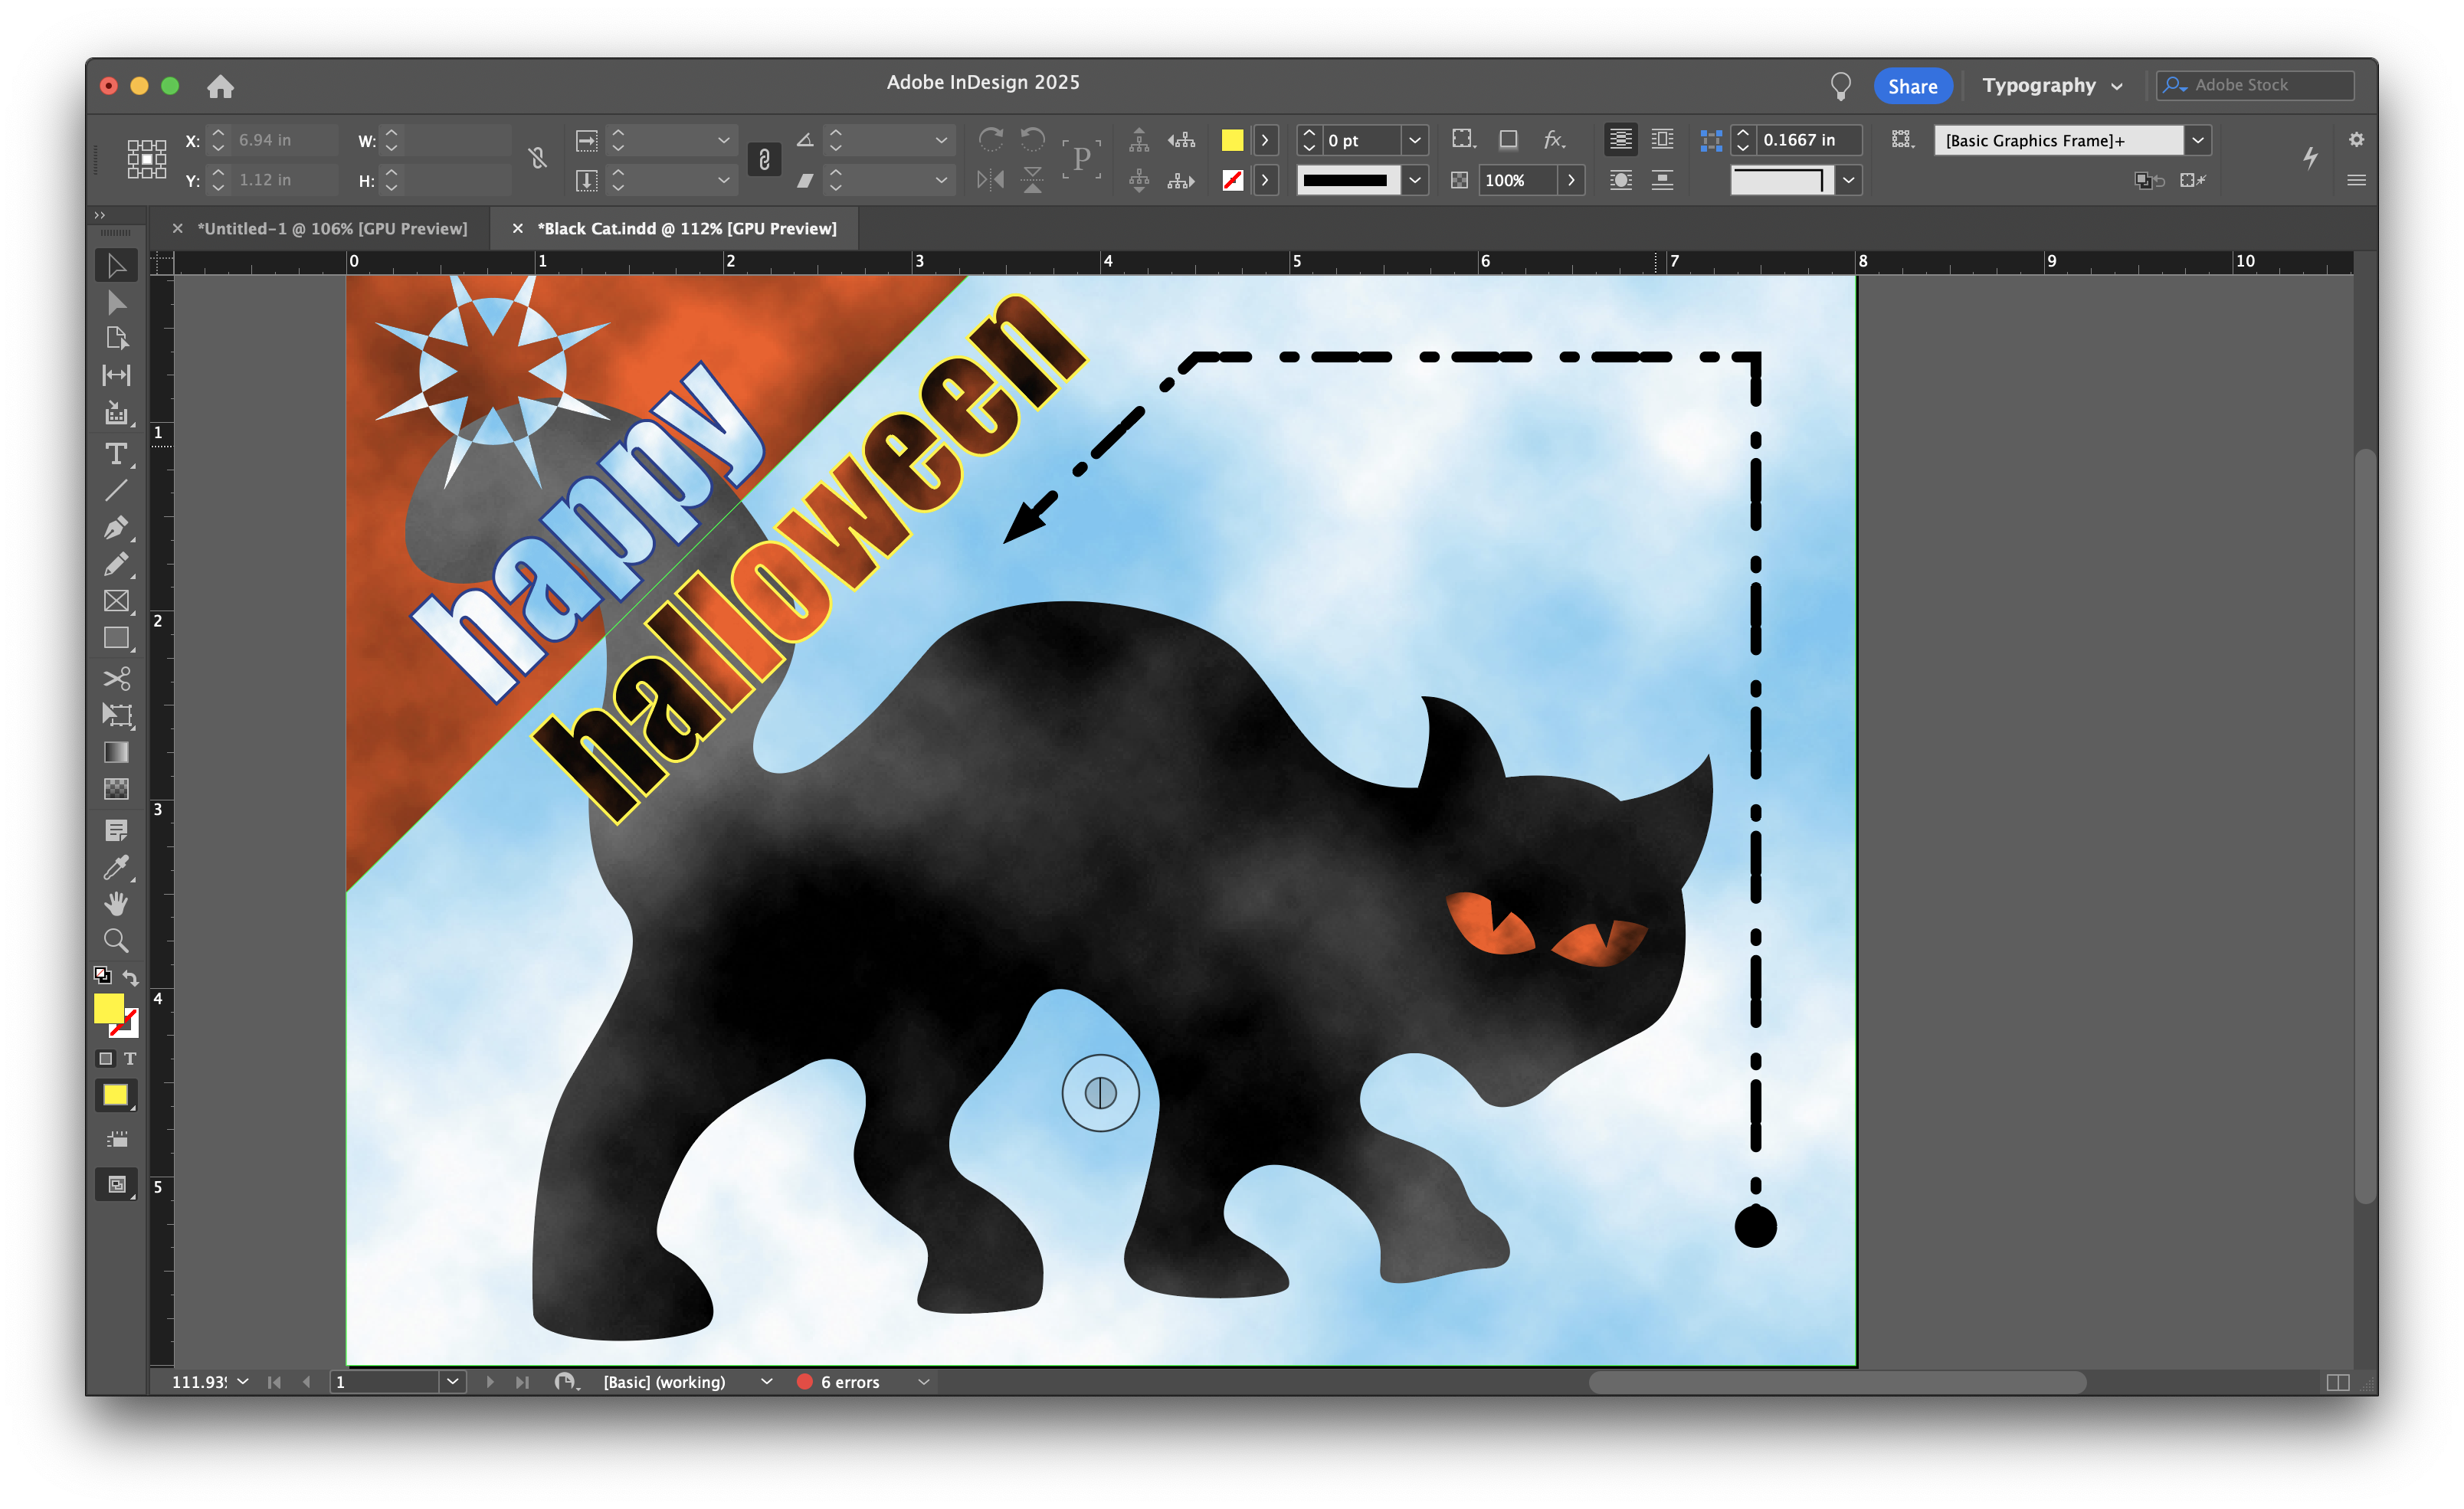The image size is (2464, 1509).
Task: Open the preflight profile dropdown
Action: pyautogui.click(x=766, y=1382)
